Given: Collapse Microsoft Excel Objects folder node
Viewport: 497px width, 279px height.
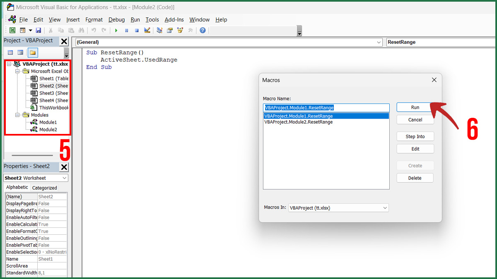Looking at the screenshot, I should (17, 71).
